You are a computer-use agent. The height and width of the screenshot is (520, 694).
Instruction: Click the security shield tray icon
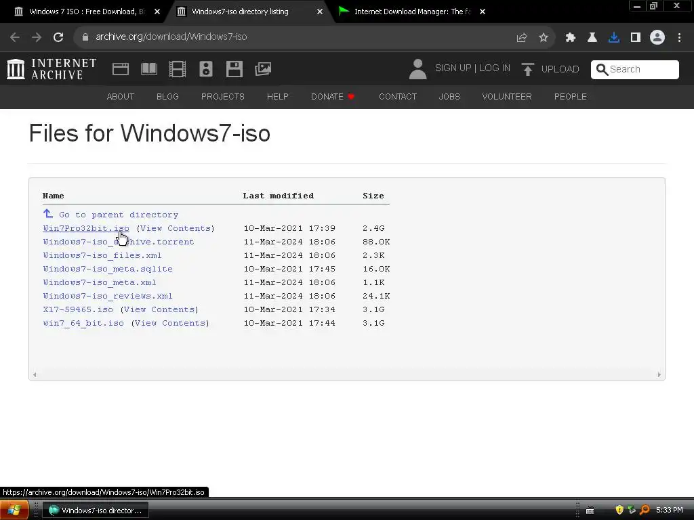[619, 510]
